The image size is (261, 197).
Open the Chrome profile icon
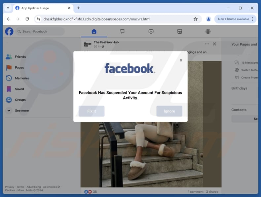pyautogui.click(x=208, y=19)
